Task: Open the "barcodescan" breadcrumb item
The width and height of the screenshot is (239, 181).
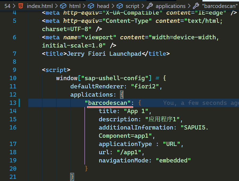Action: coord(219,6)
